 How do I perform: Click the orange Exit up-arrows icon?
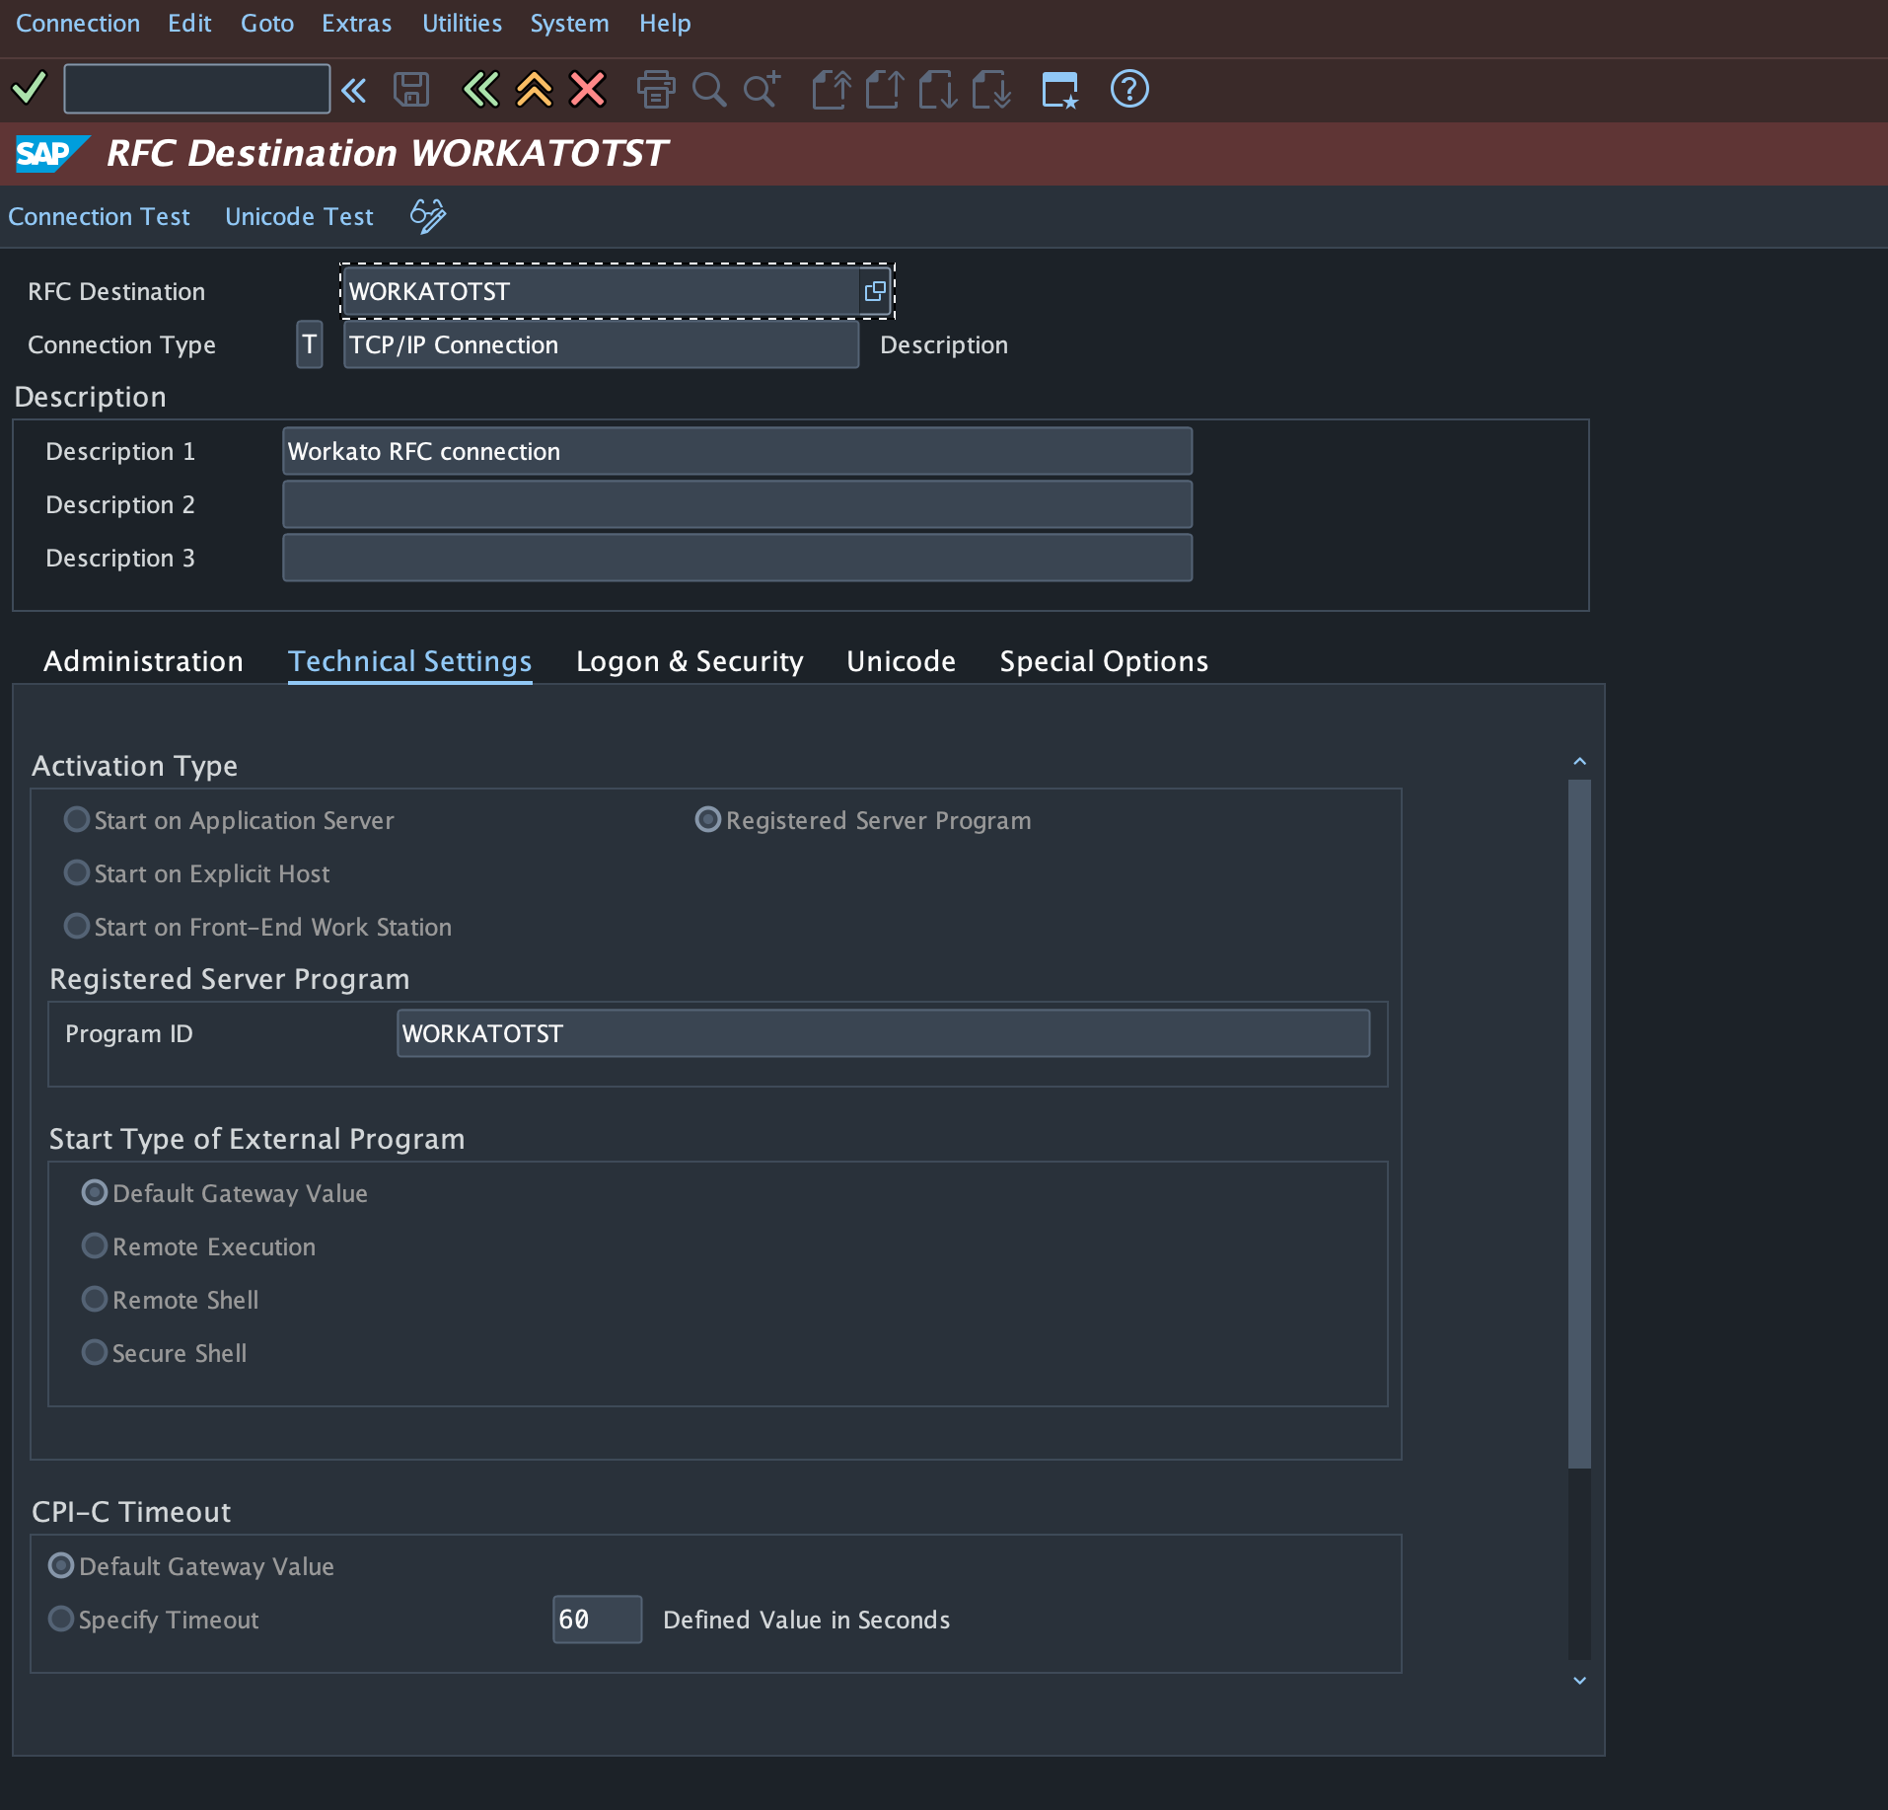(534, 90)
